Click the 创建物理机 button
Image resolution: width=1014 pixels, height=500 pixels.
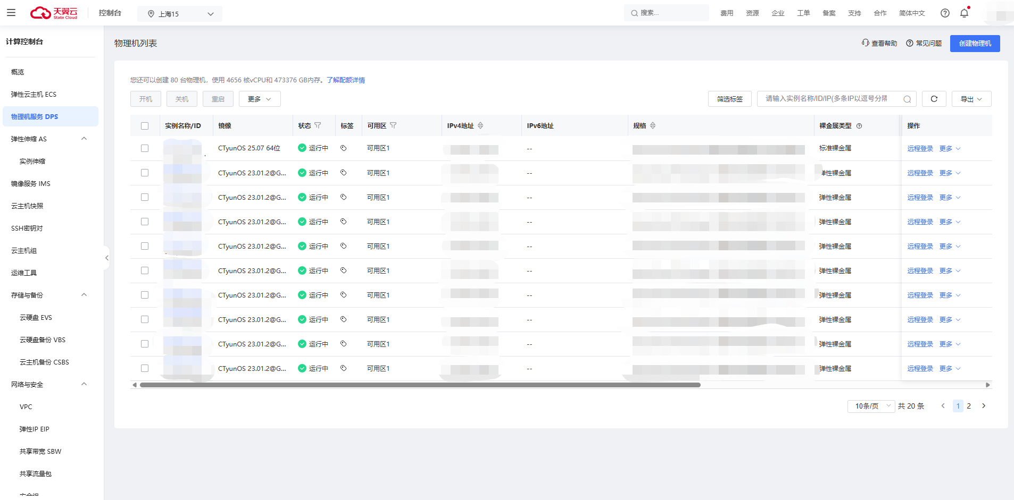point(975,44)
